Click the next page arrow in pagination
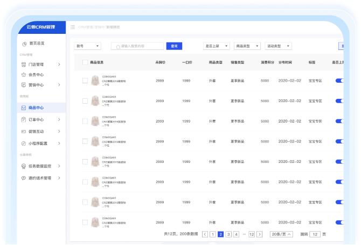Viewport: 361px width, 245px height. click(x=260, y=234)
